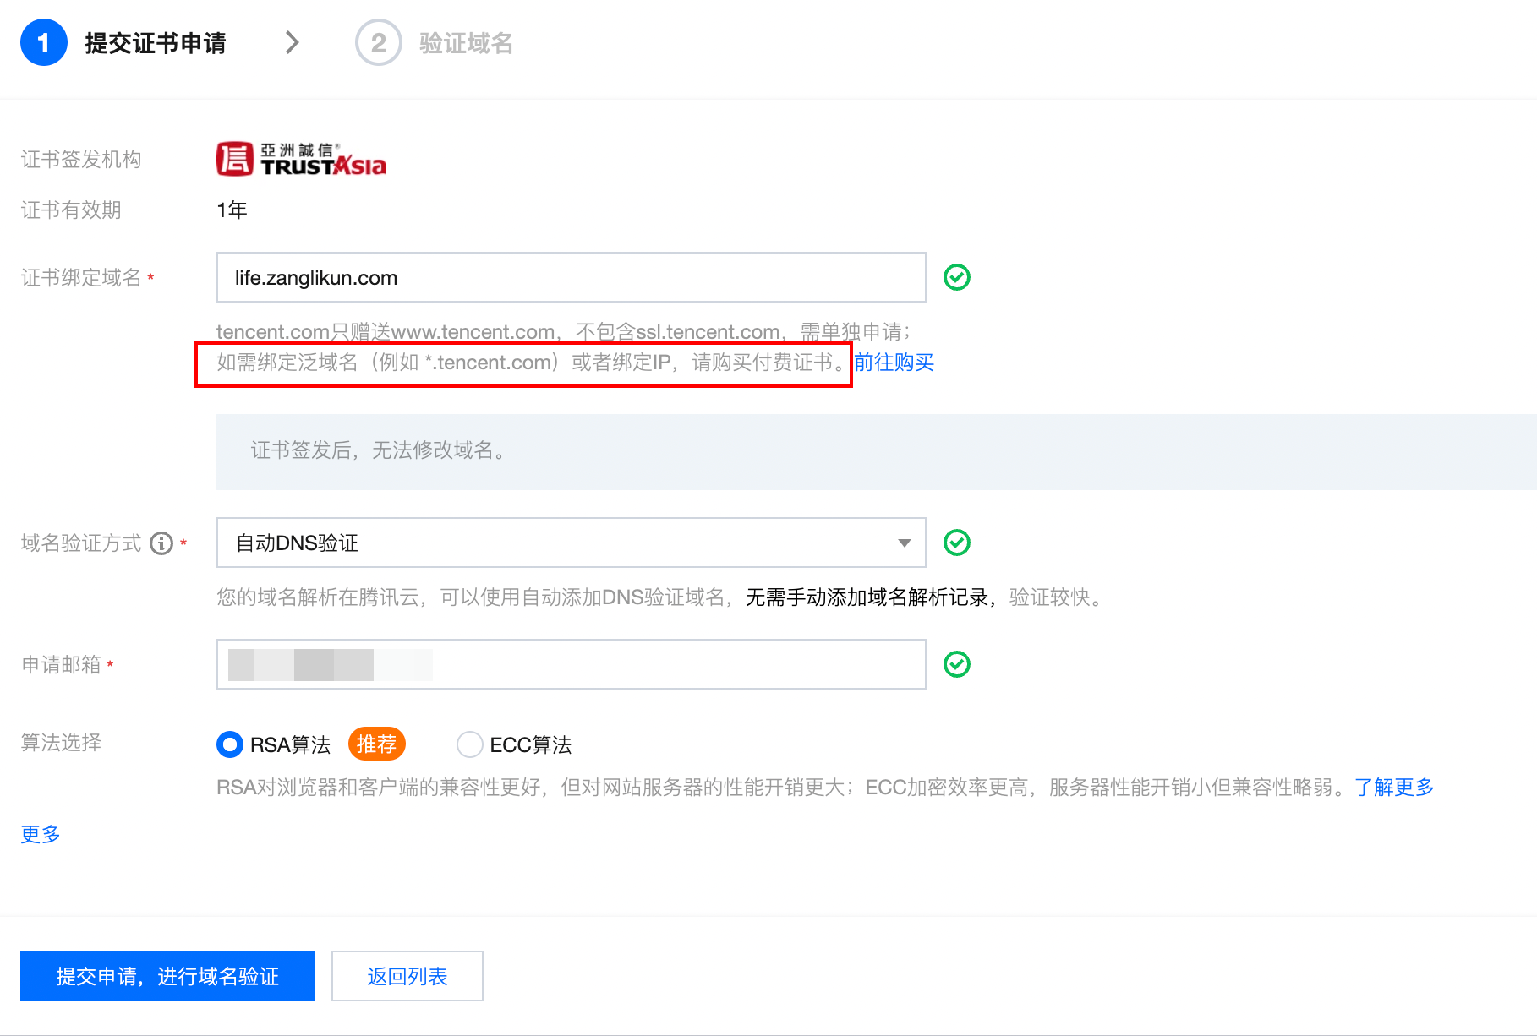Click the orange 推荐 badge
The width and height of the screenshot is (1537, 1036).
[377, 744]
